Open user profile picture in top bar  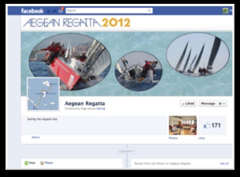point(225,11)
